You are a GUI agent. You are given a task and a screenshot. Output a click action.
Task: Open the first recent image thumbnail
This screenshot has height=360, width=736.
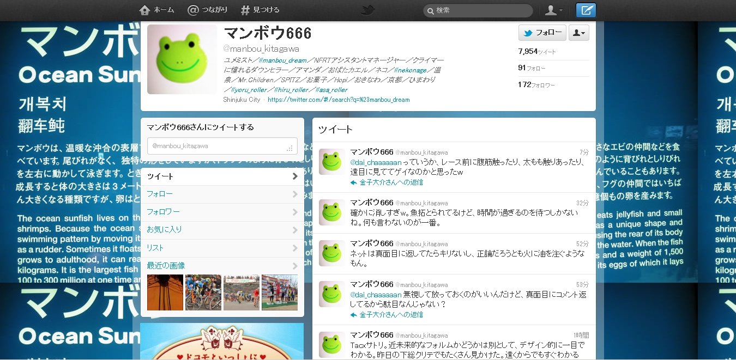[165, 292]
